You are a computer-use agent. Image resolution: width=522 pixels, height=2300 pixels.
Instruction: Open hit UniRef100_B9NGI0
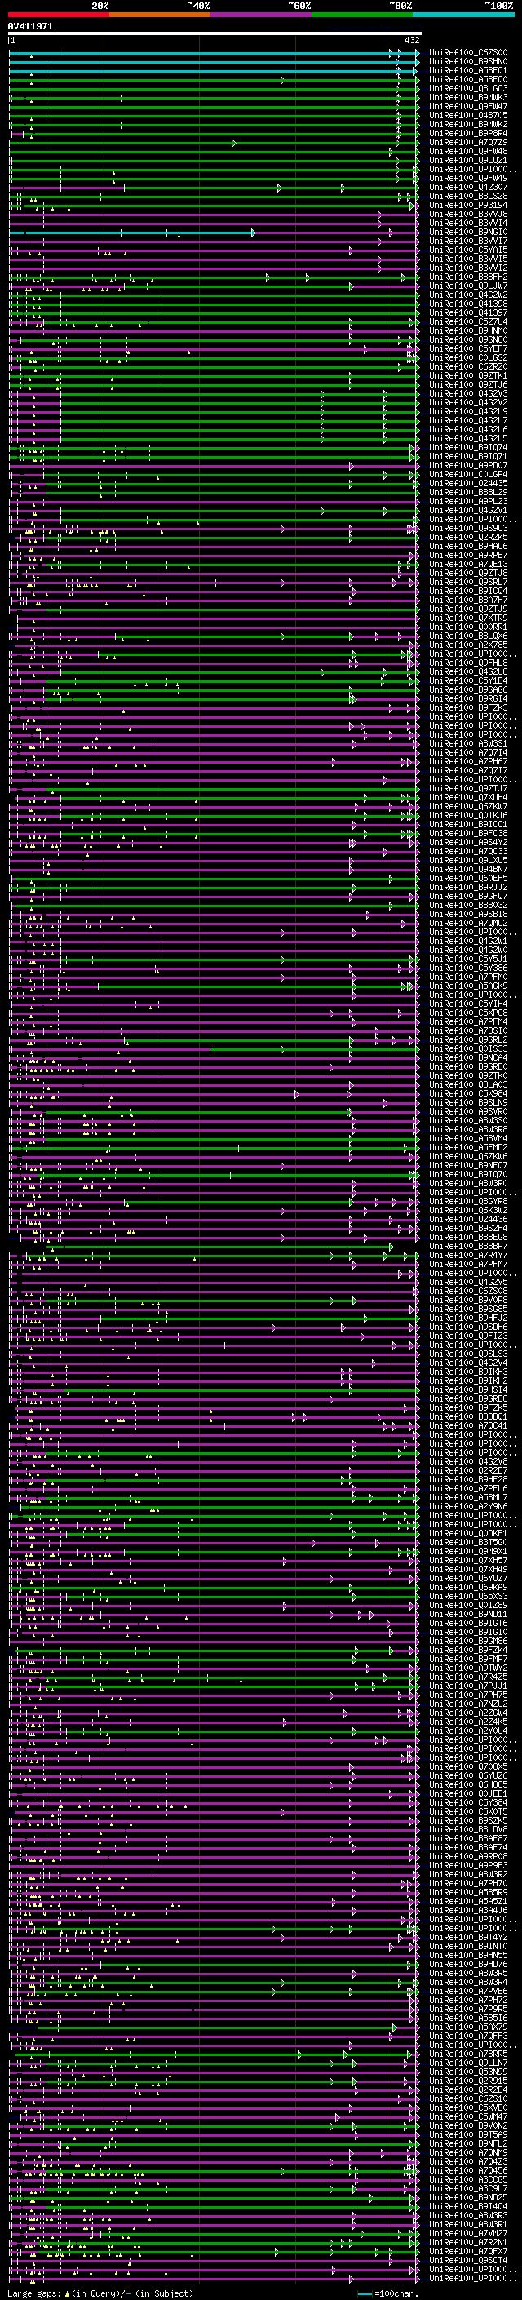[x=468, y=233]
